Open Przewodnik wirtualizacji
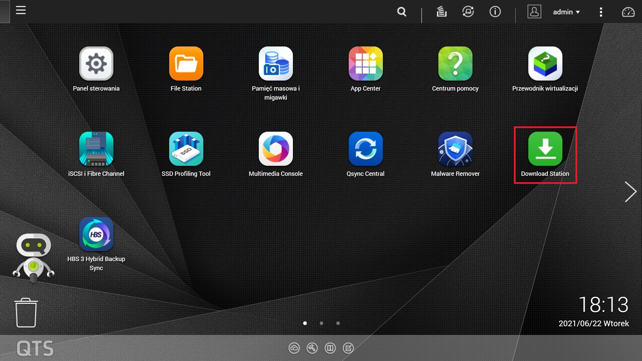The height and width of the screenshot is (361, 642). 545,64
